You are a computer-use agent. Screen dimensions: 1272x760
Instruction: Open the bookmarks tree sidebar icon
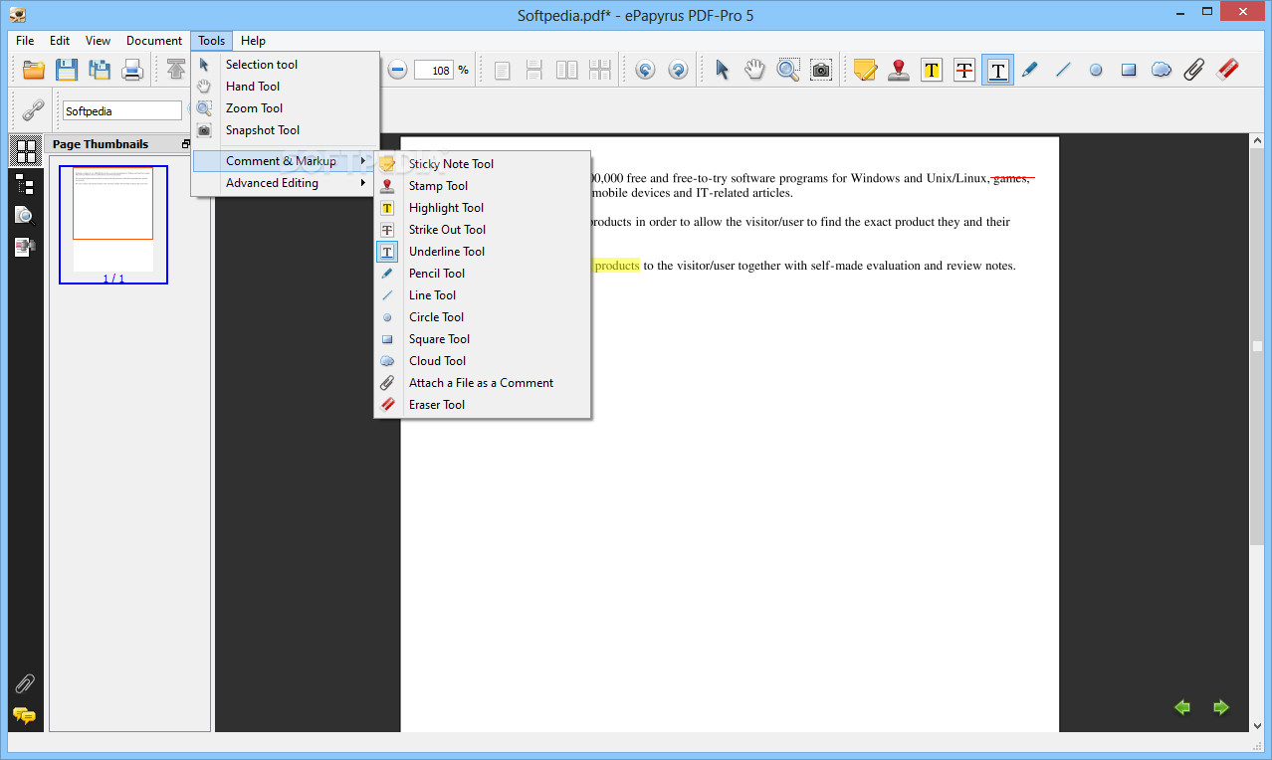click(26, 184)
